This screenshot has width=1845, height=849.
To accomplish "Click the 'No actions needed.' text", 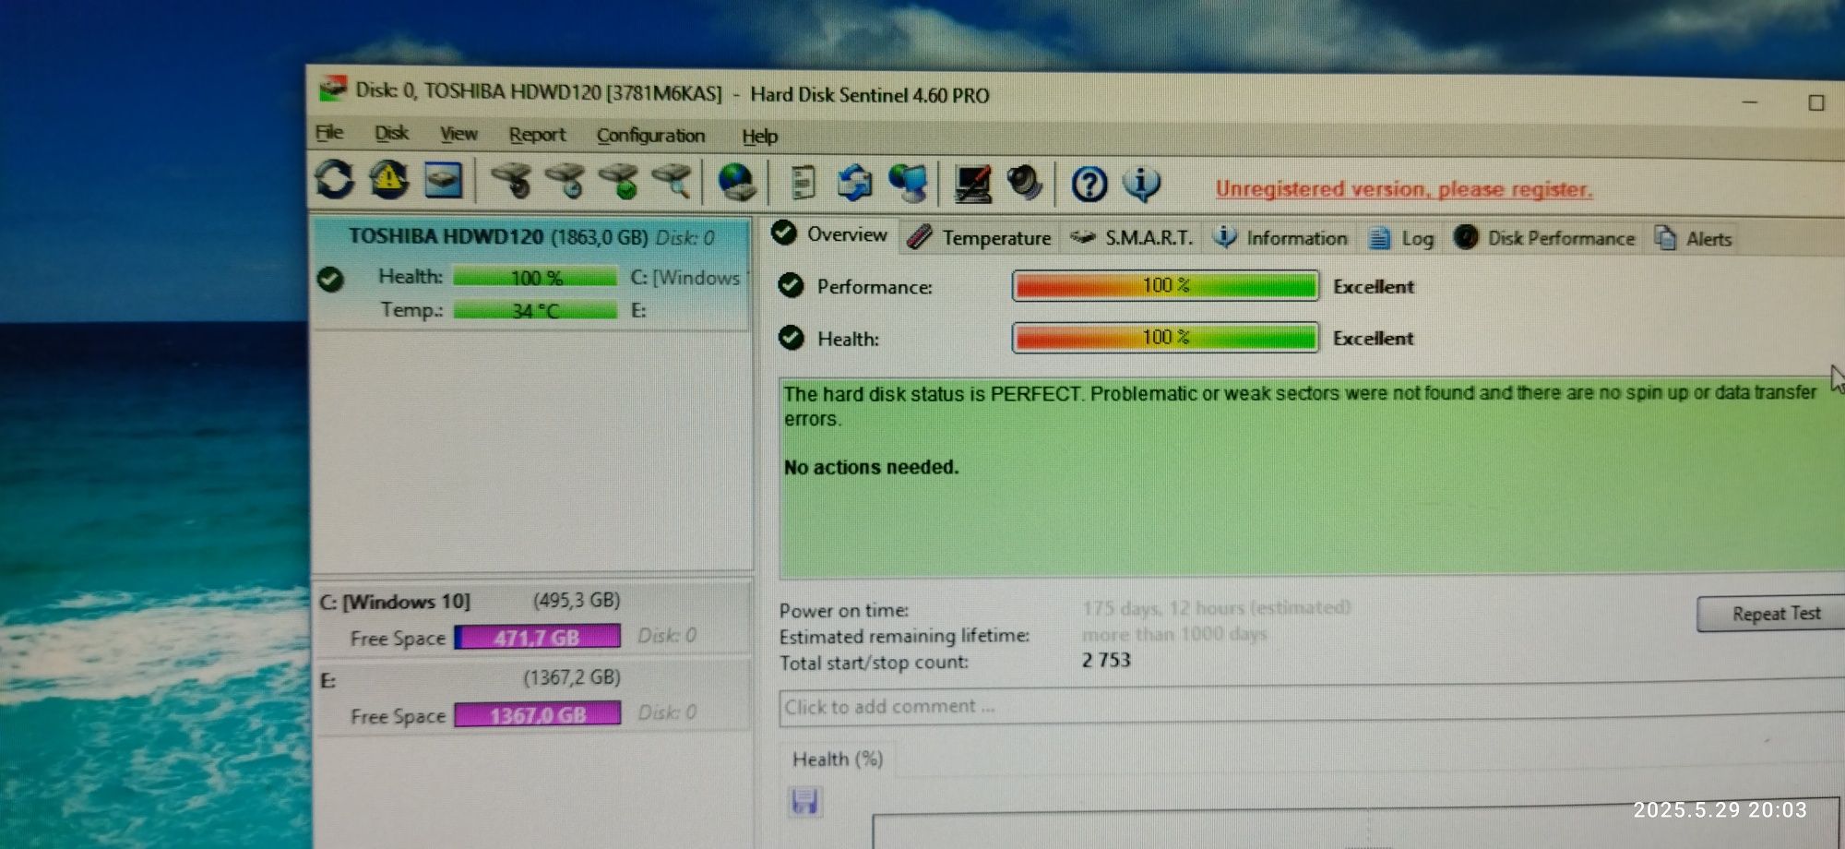I will click(x=871, y=467).
